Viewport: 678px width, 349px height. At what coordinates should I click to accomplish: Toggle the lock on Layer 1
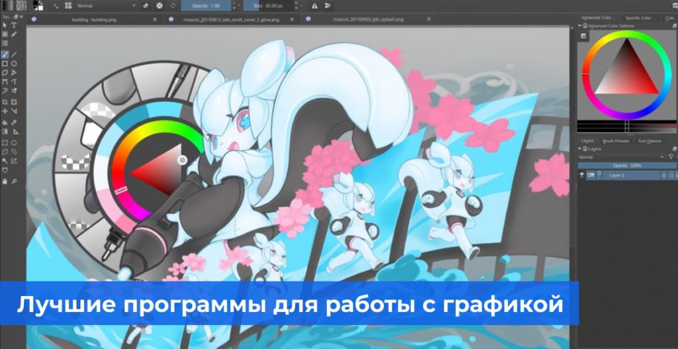tap(663, 175)
